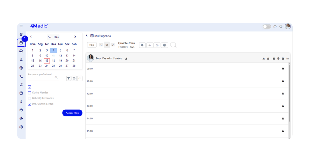Viewport: 310px width, 162px height.
Task: Collapse the professional list with chevron up
Action: click(80, 78)
